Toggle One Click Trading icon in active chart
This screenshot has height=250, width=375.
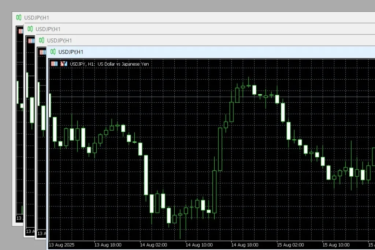point(54,64)
